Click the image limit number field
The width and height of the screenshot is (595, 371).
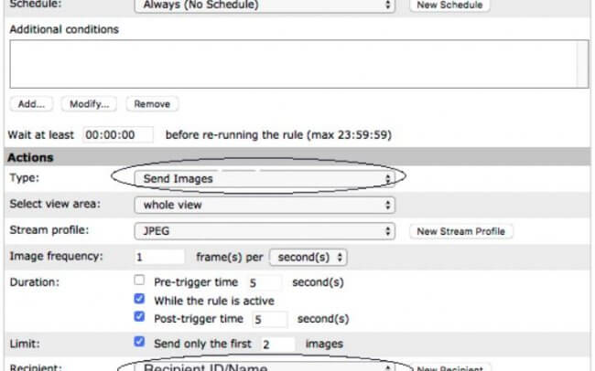coord(277,344)
